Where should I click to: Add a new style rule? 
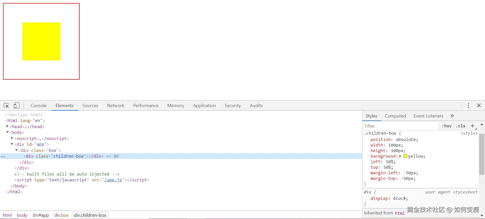(473, 126)
